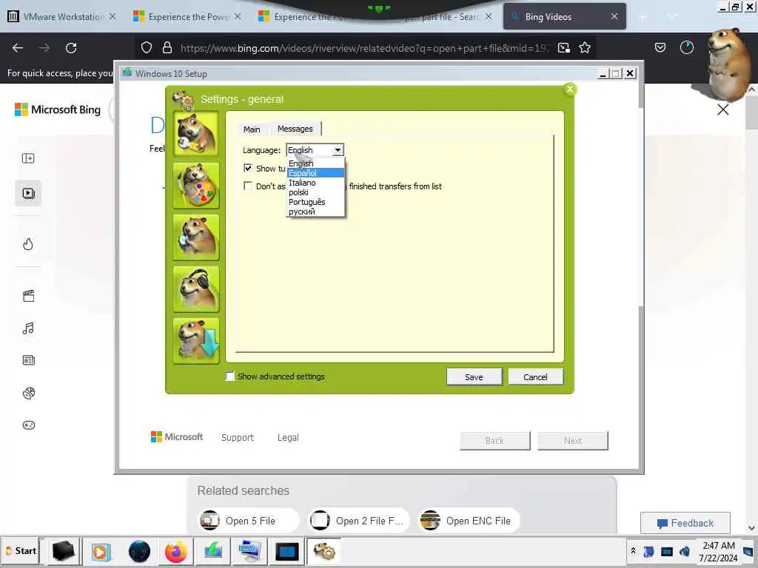The height and width of the screenshot is (568, 758).
Task: Open media player taskbar icon
Action: (x=101, y=551)
